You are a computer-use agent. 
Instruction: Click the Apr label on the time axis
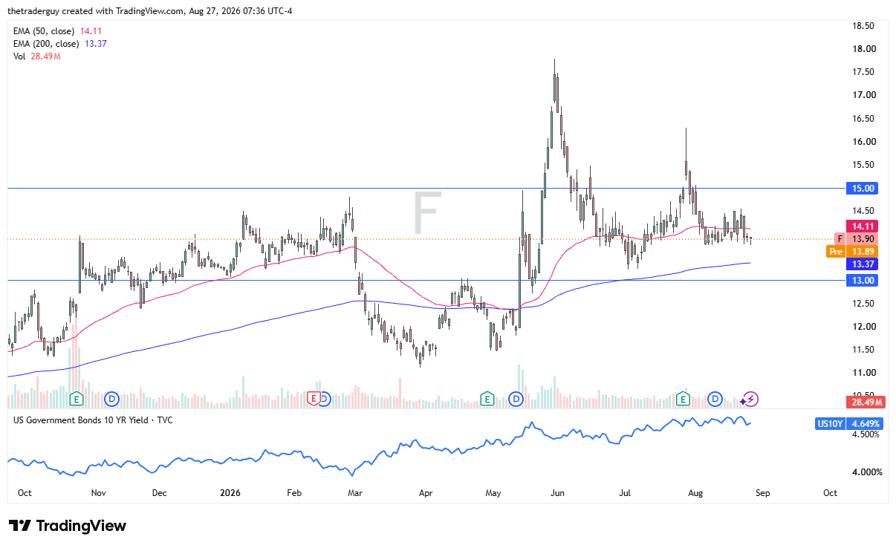(426, 492)
